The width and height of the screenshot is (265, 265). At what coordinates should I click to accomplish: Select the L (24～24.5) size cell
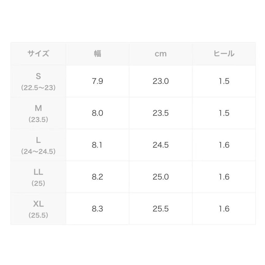point(38,145)
